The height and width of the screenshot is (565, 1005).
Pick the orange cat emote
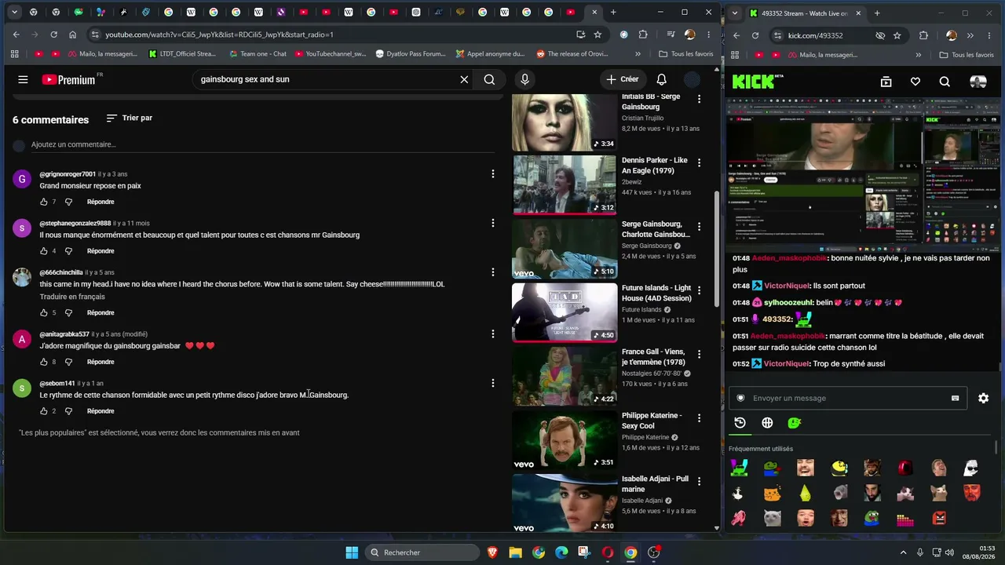coord(772,494)
